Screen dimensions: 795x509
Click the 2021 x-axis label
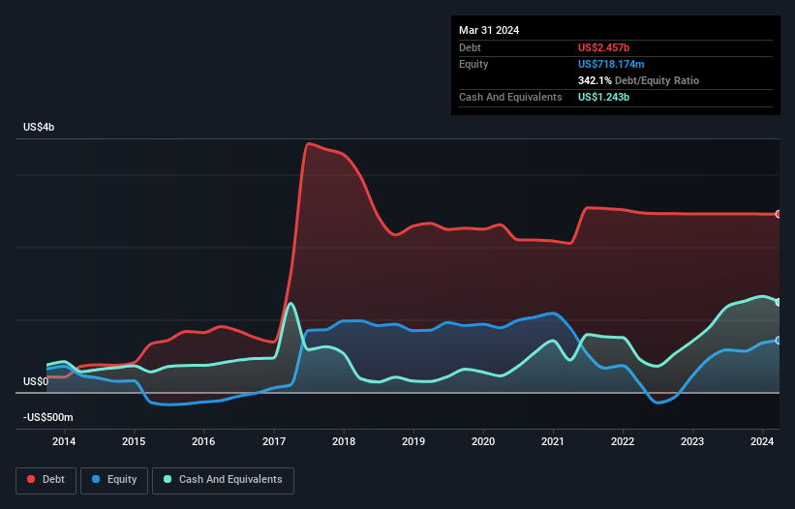[x=553, y=441]
